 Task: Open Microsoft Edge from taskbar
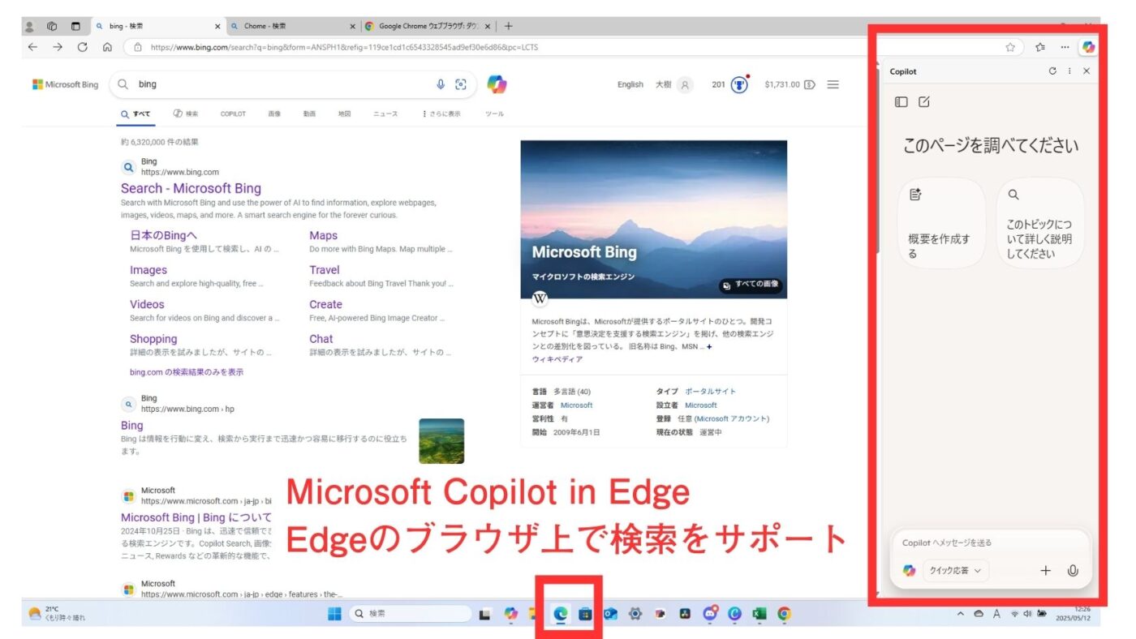coord(560,614)
